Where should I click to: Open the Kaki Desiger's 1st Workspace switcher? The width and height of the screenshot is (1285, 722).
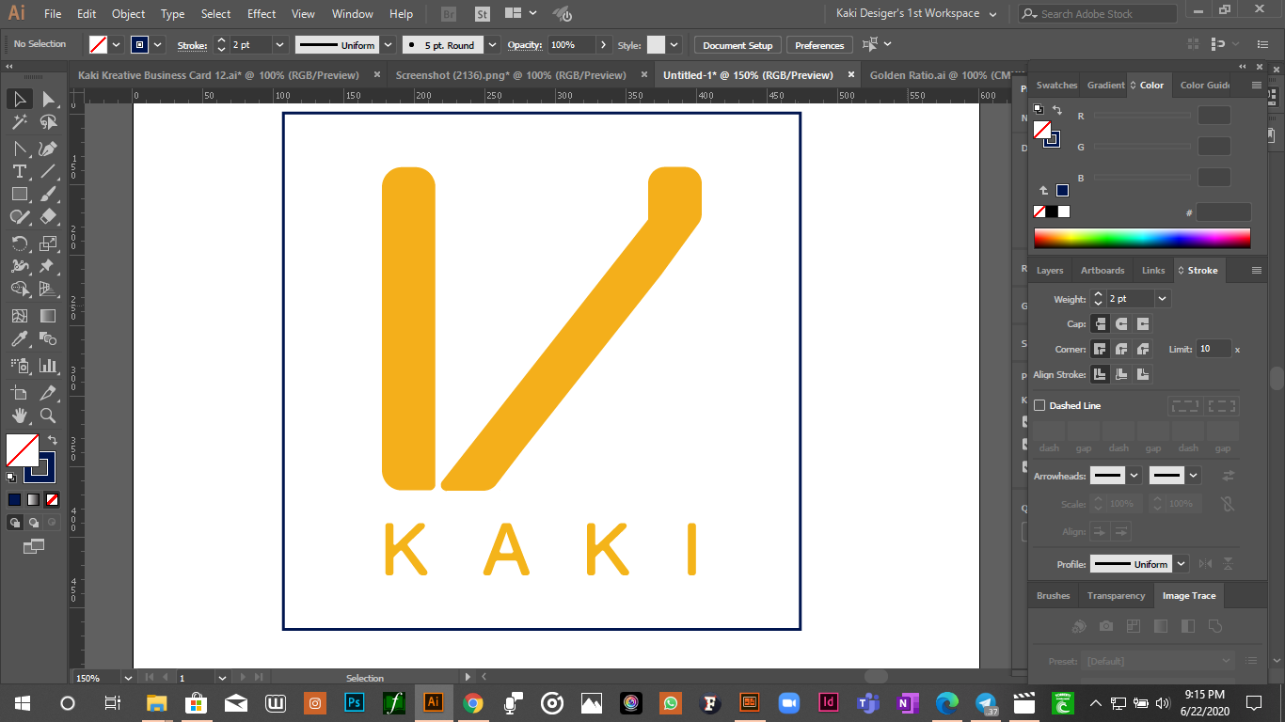click(917, 13)
